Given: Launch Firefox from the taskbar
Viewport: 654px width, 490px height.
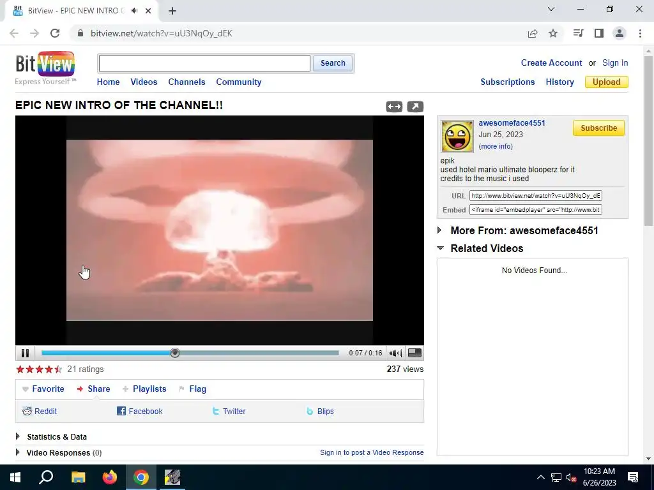Looking at the screenshot, I should (x=110, y=477).
